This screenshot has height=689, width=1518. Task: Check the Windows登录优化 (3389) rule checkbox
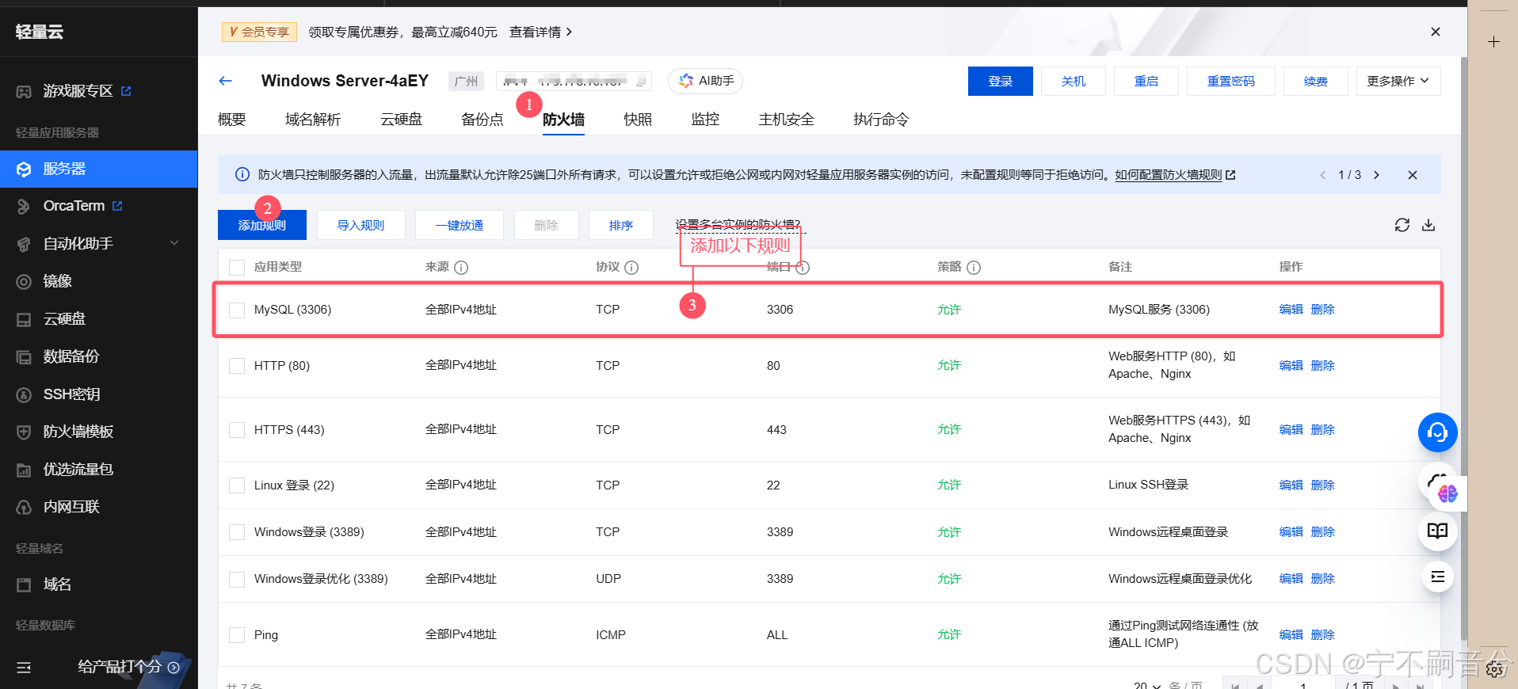pyautogui.click(x=237, y=579)
